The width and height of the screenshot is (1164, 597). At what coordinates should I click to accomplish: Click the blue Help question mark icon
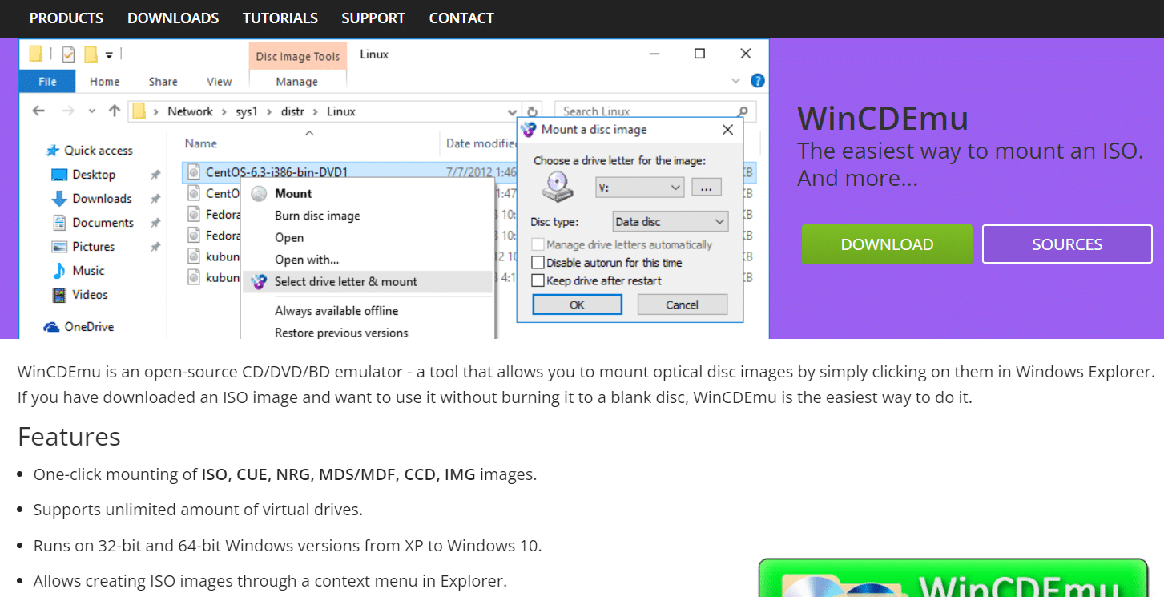758,81
